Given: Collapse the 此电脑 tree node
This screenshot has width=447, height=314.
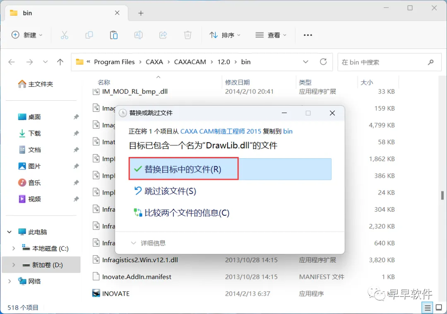Looking at the screenshot, I should pyautogui.click(x=10, y=232).
